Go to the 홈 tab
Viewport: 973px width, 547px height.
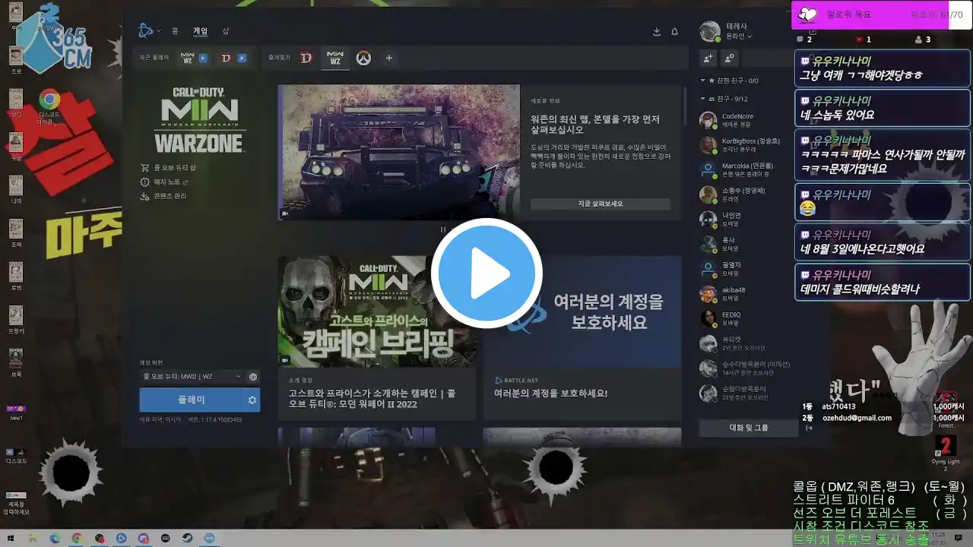tap(175, 31)
